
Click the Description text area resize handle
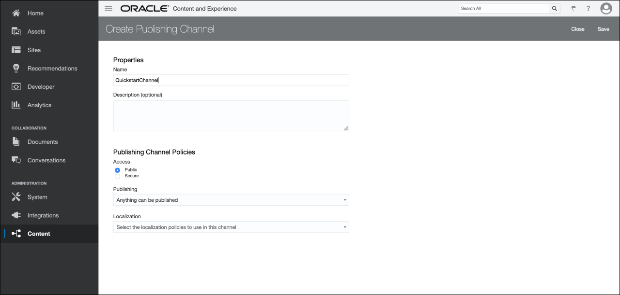pos(346,128)
